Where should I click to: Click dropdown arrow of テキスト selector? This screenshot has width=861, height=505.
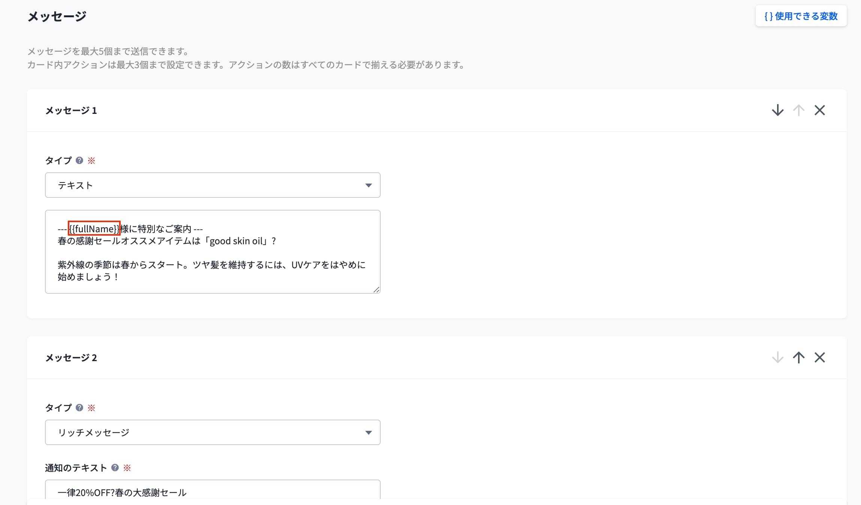pos(368,185)
